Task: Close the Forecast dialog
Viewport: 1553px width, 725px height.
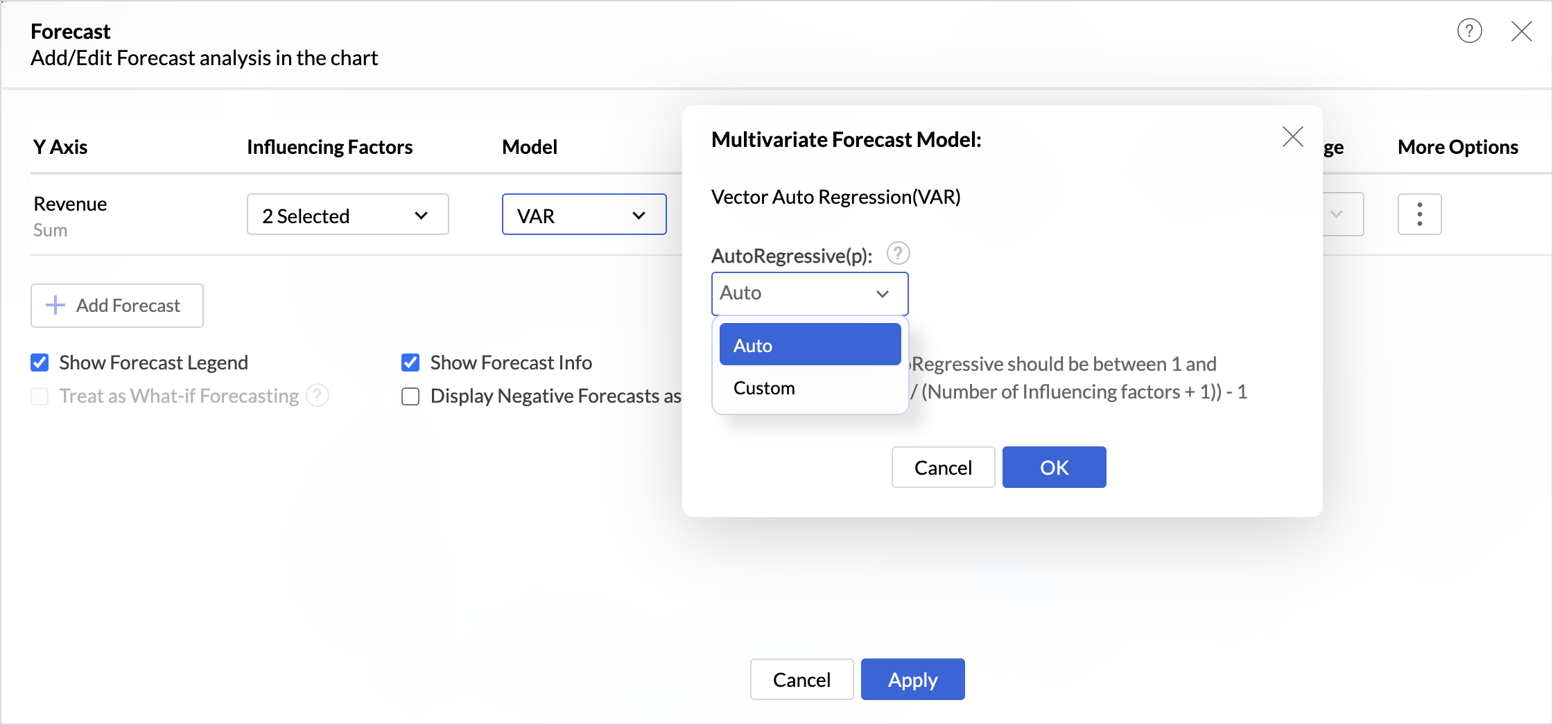Action: click(1521, 30)
